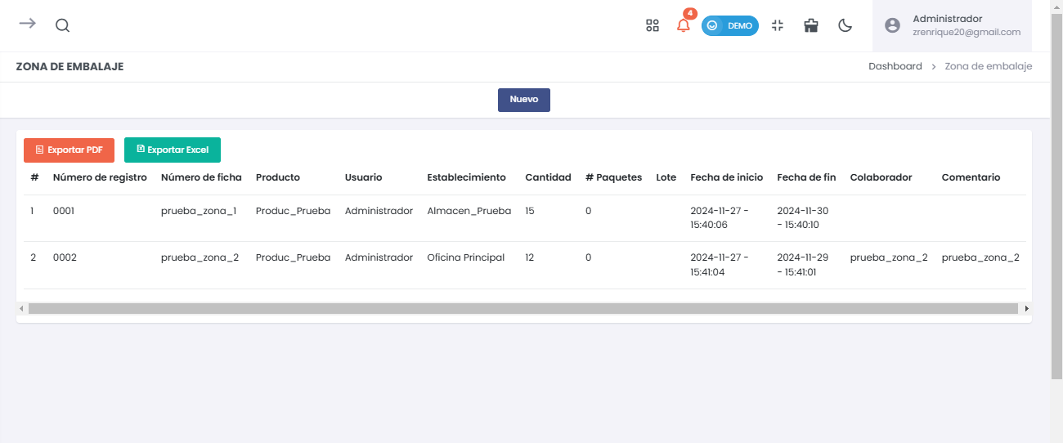Select Zona de embalaje breadcrumb item
The height and width of the screenshot is (443, 1063).
coord(988,66)
